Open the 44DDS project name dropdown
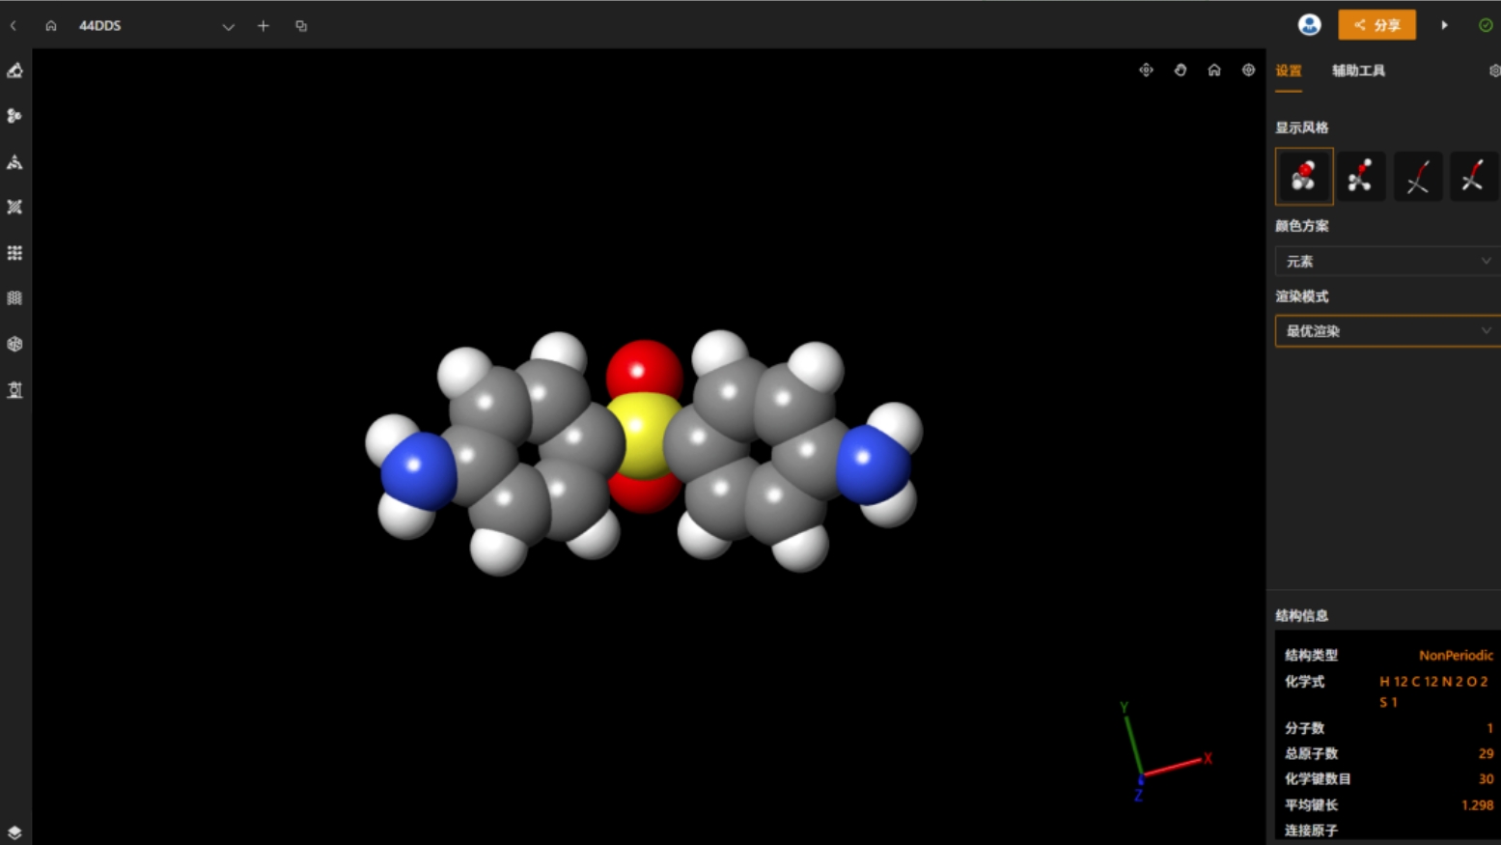 228,27
